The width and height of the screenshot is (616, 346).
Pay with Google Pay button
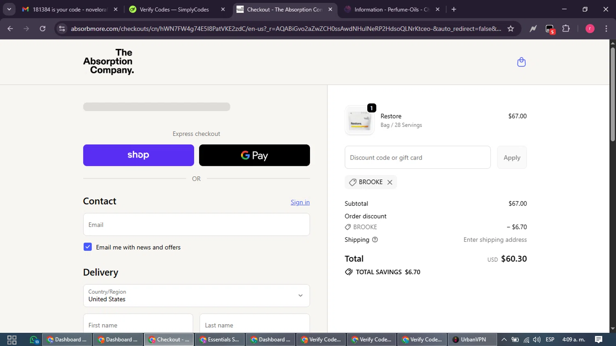254,155
